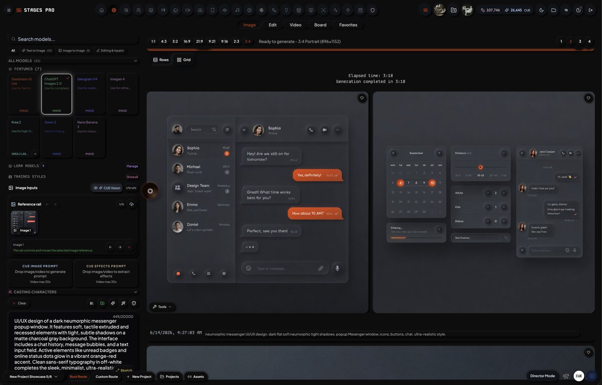Open the music note toolbar icon
The height and width of the screenshot is (385, 602).
[x=237, y=10]
